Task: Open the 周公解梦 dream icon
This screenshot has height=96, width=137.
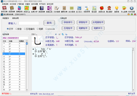Action: tap(109, 9)
